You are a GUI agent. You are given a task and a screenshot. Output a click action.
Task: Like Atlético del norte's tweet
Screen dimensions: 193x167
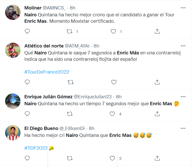[x=113, y=82]
